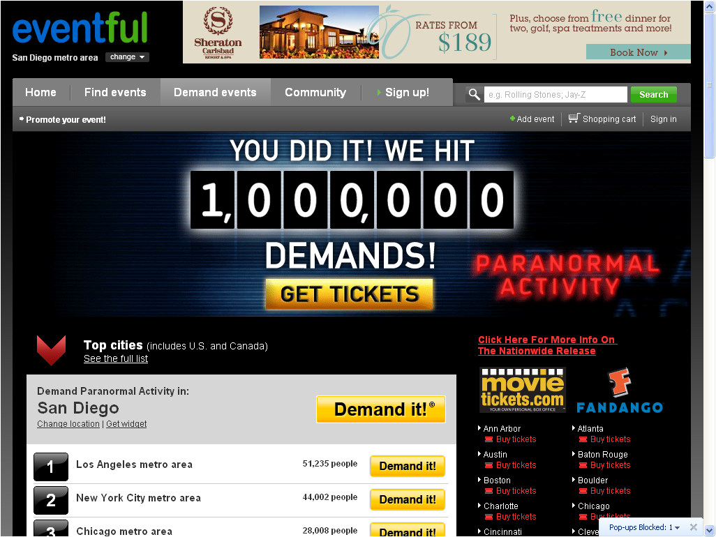This screenshot has height=537, width=716.
Task: Click the movietickets.com logo
Action: click(523, 390)
